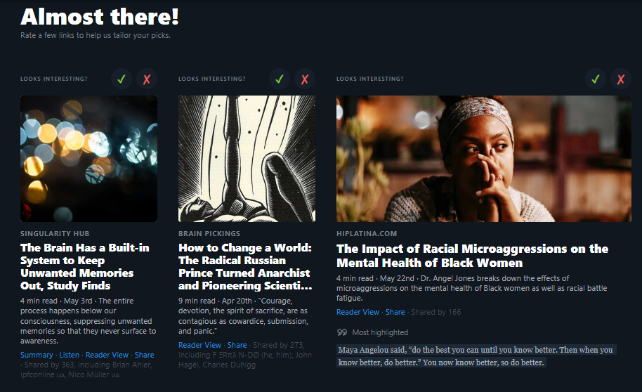Open the bokeh lights article thumbnail
This screenshot has height=392, width=642.
[89, 159]
